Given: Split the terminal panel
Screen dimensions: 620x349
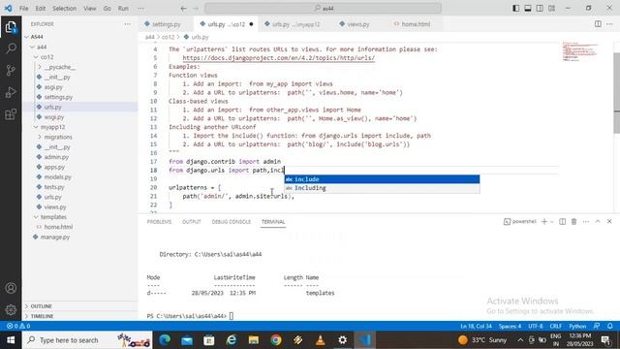Looking at the screenshot, I should pos(562,222).
